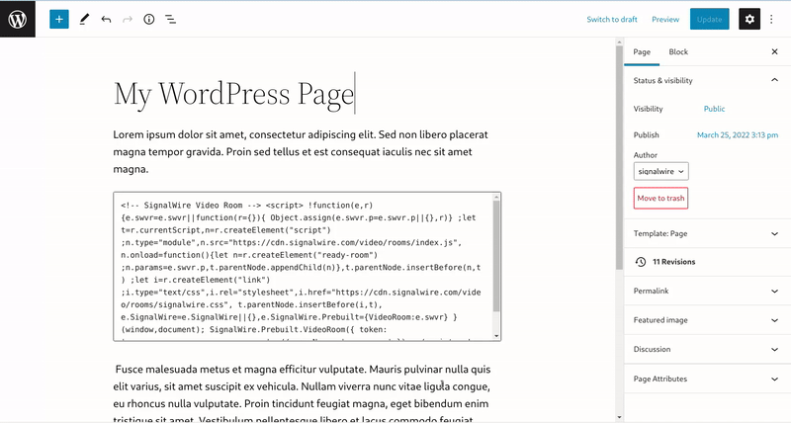Image resolution: width=791 pixels, height=423 pixels.
Task: Expand the Template: Page panel
Action: (774, 234)
